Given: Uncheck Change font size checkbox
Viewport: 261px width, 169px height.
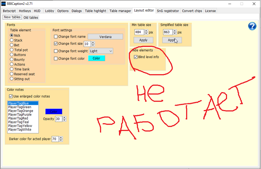Looking at the screenshot, I should point(56,44).
